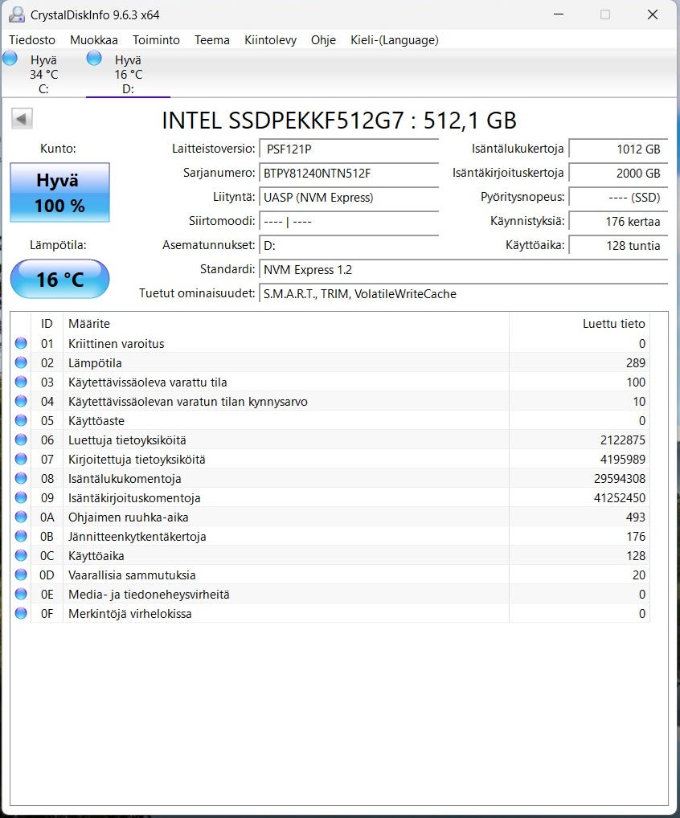Click the Käynnistyksiä value 176 kertaa

coord(618,221)
